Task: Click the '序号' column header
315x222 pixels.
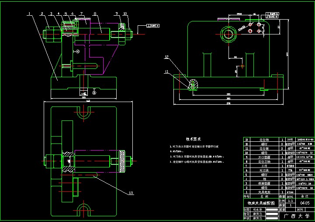Action: coord(246,196)
